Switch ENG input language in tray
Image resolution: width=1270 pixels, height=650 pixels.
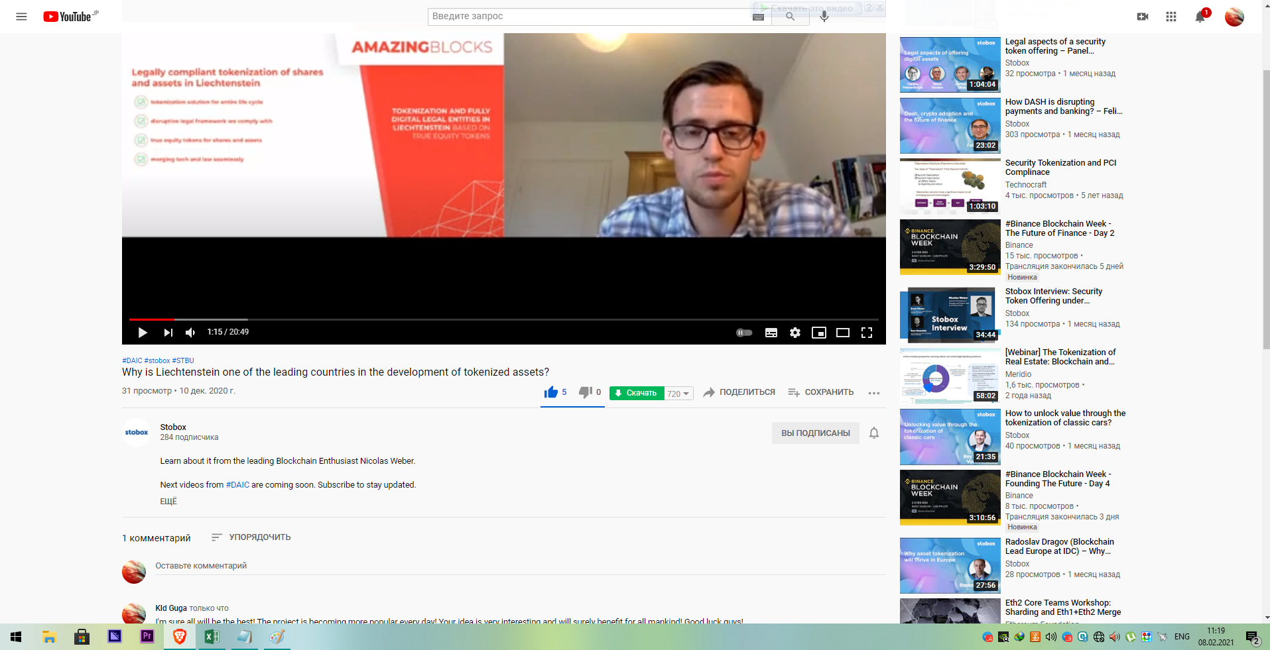pos(1182,637)
